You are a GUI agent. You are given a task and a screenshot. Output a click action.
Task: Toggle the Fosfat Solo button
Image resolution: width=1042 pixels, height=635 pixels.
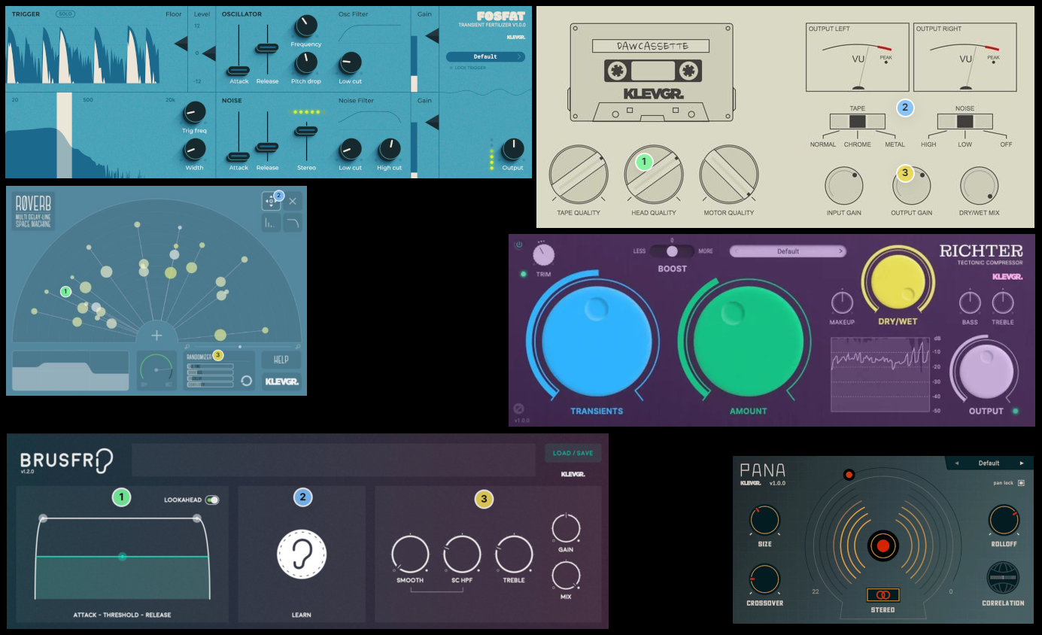coord(65,14)
